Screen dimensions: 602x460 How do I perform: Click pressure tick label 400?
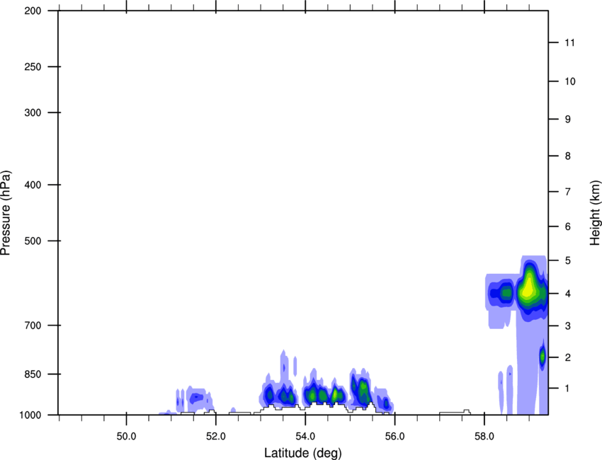pyautogui.click(x=33, y=185)
